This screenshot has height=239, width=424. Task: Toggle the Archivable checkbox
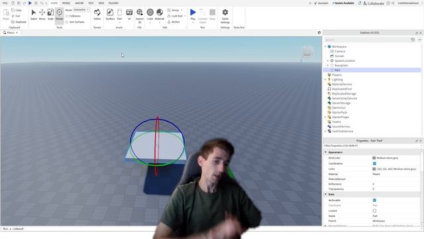(374, 200)
